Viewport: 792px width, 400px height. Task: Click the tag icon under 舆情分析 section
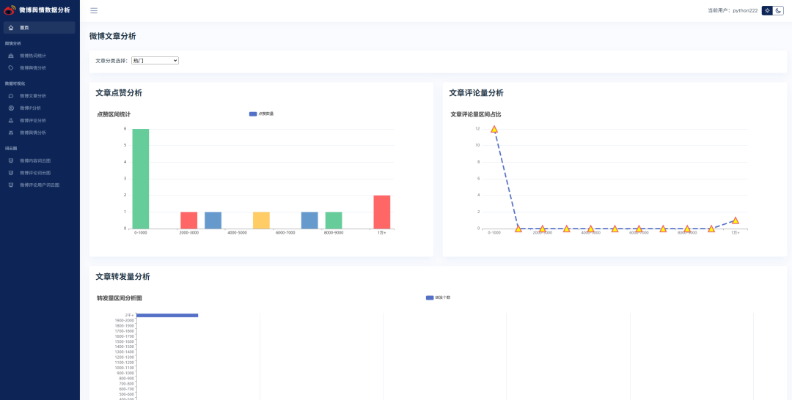tap(11, 67)
